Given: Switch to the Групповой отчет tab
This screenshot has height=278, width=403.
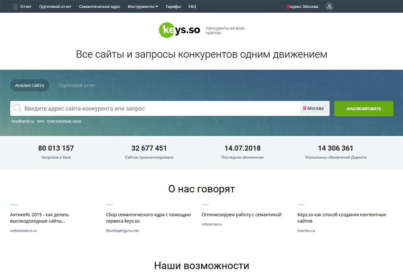Looking at the screenshot, I should (x=77, y=85).
